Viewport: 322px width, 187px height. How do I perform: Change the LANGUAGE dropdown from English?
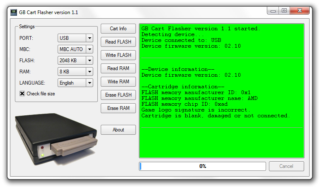pyautogui.click(x=75, y=83)
